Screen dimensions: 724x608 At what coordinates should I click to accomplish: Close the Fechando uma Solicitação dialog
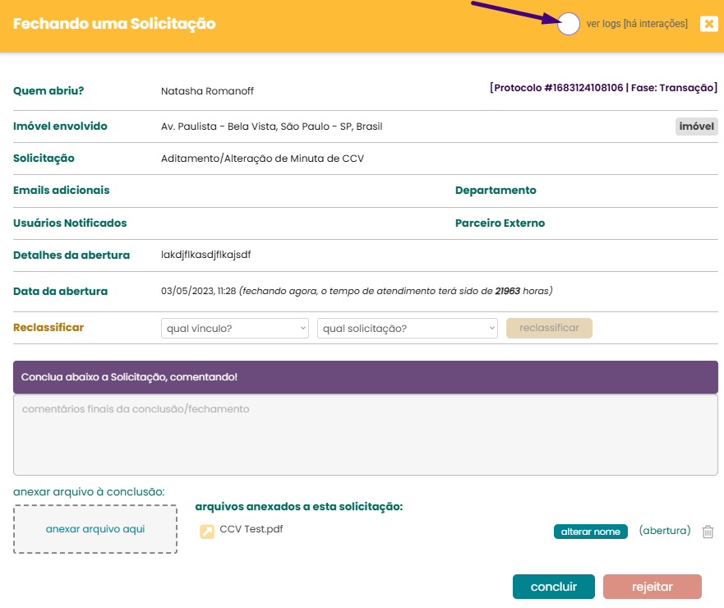pos(708,24)
